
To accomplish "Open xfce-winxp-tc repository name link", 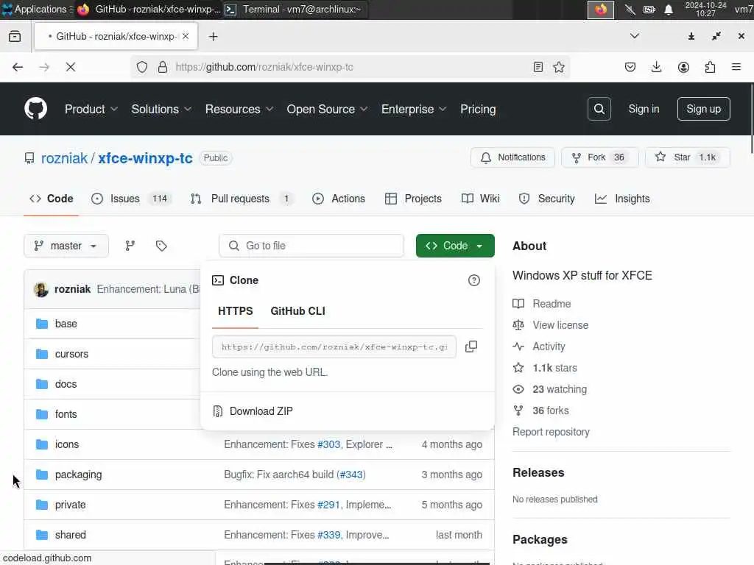I will [145, 158].
